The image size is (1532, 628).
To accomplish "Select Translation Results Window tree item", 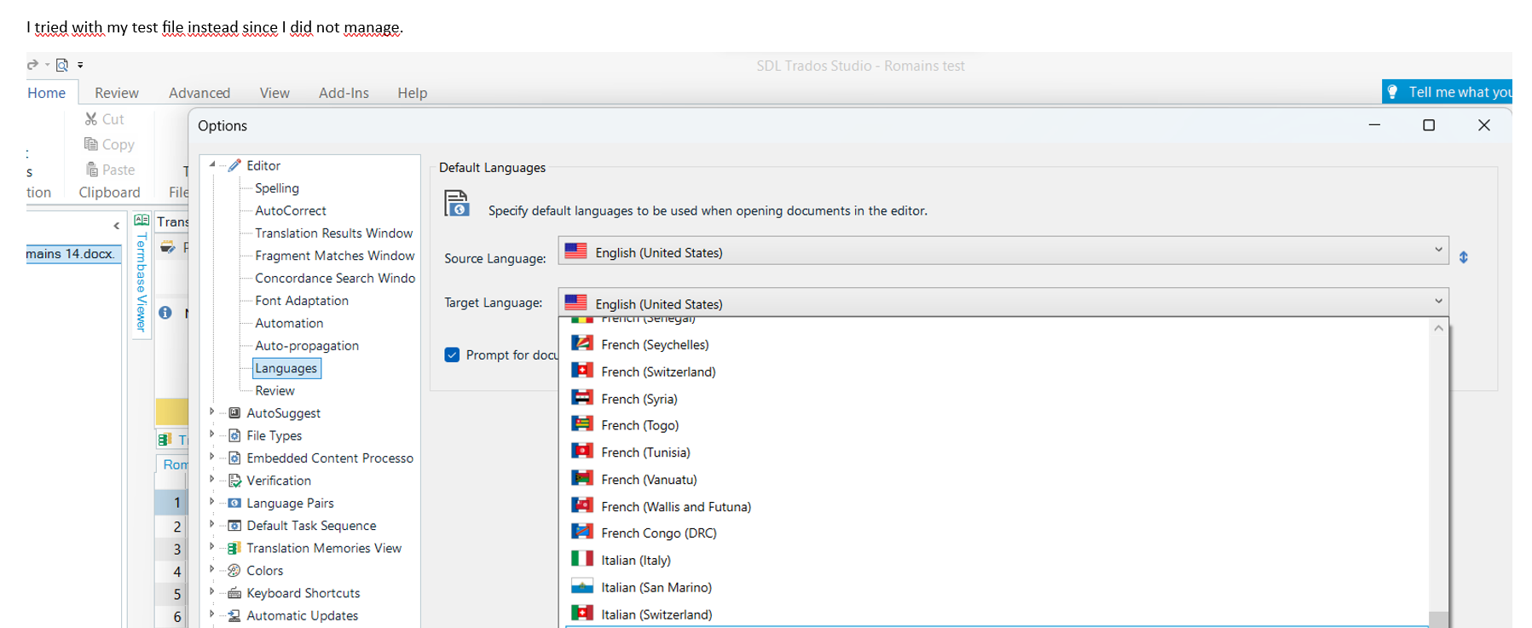I will (334, 233).
